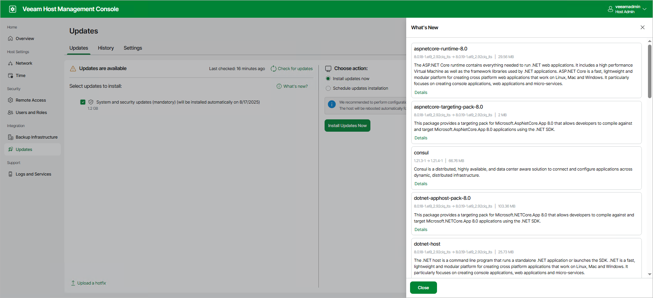Screen dimensions: 653x298
Task: Click Install Updates Now button
Action: (347, 126)
